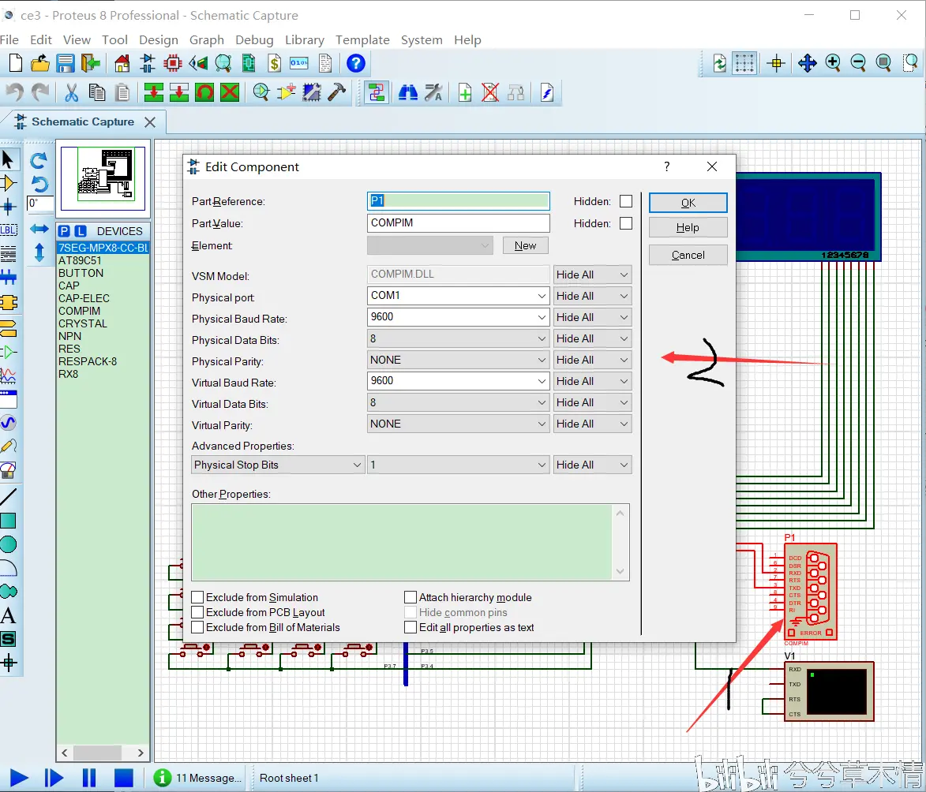
Task: Enable Edit all properties as text
Action: pos(411,628)
